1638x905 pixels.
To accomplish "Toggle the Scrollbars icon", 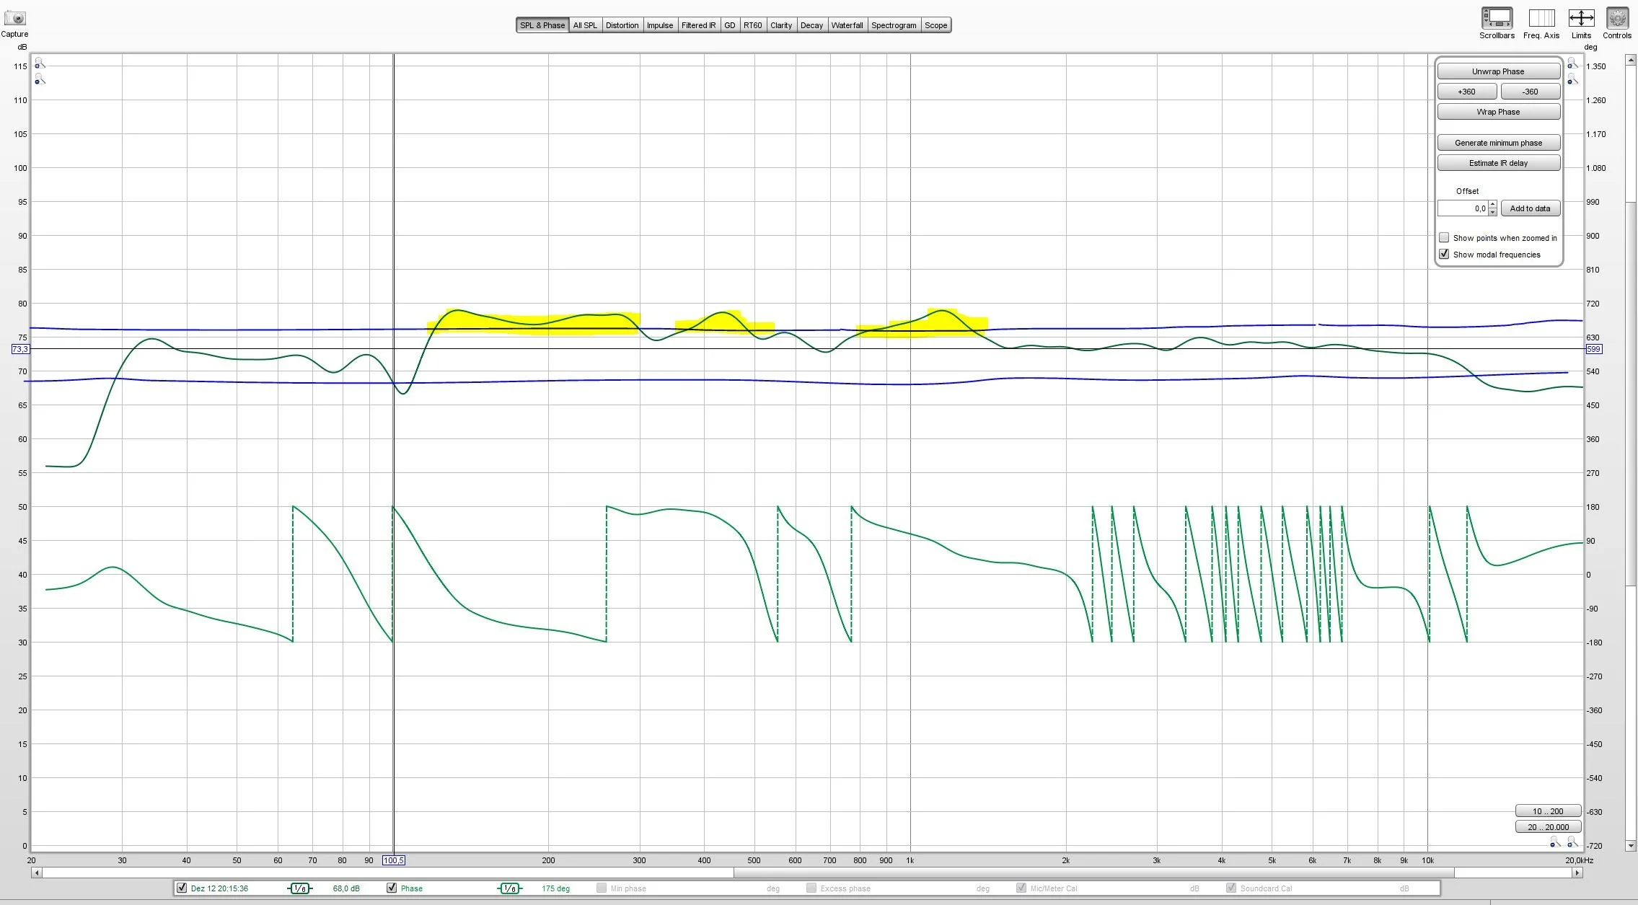I will pyautogui.click(x=1497, y=18).
